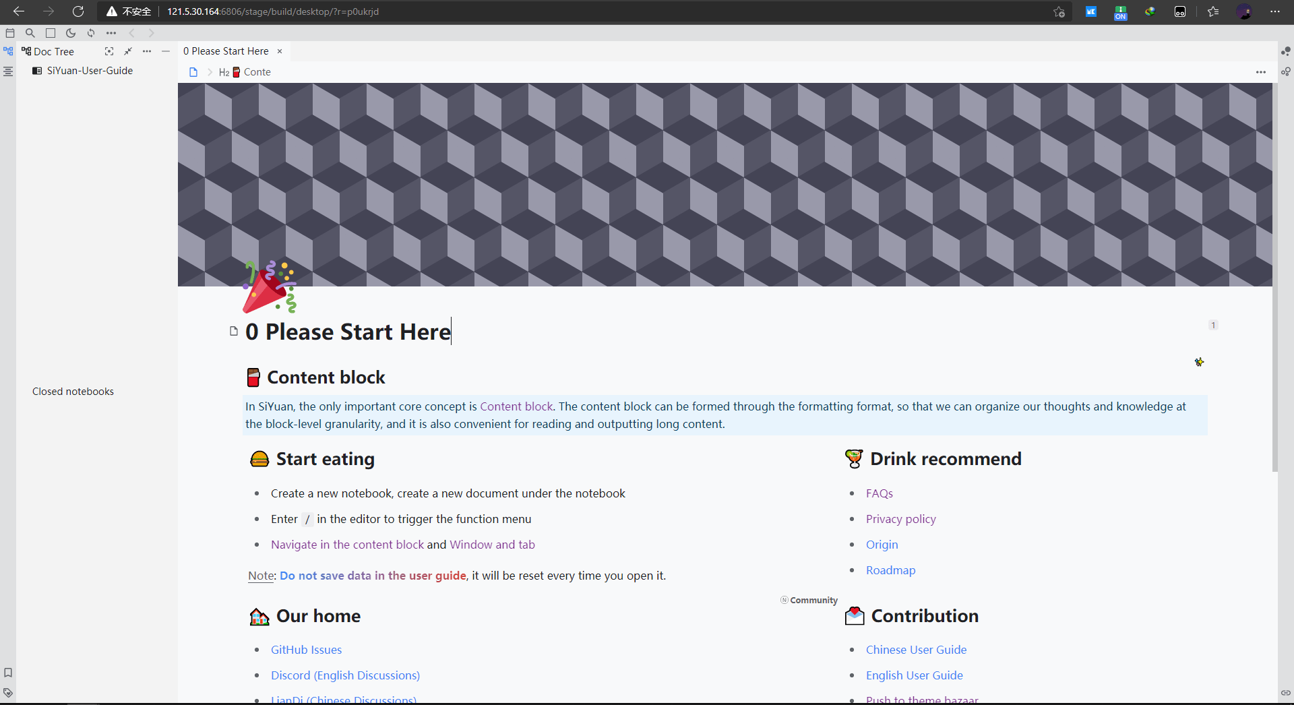This screenshot has width=1294, height=705.
Task: Open the Content block link
Action: [516, 406]
